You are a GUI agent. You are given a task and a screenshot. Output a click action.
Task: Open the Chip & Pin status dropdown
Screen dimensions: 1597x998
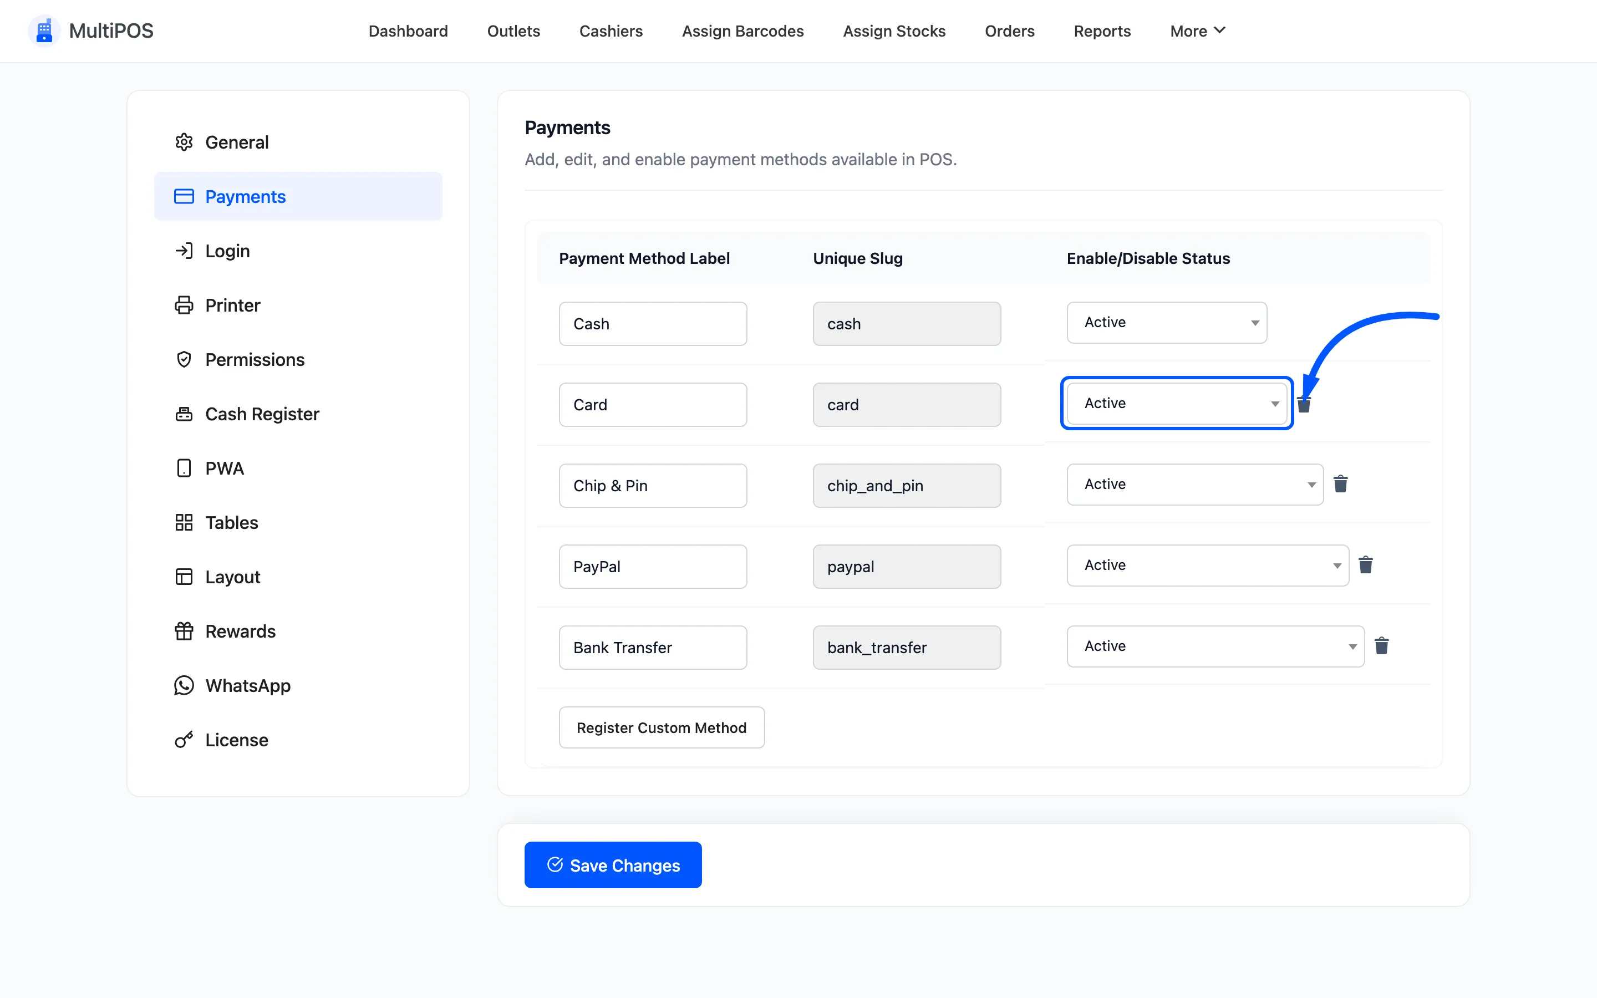(1195, 485)
